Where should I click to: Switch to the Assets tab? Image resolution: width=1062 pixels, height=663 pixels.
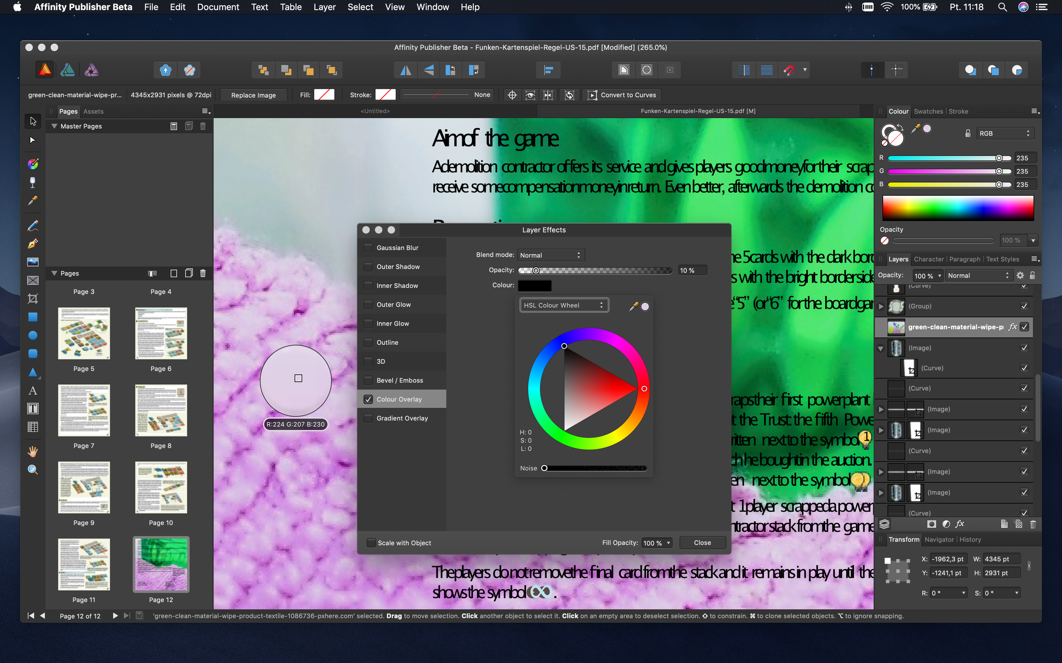pos(93,111)
